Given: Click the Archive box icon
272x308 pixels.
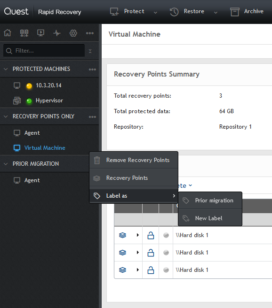Looking at the screenshot, I should (x=235, y=12).
